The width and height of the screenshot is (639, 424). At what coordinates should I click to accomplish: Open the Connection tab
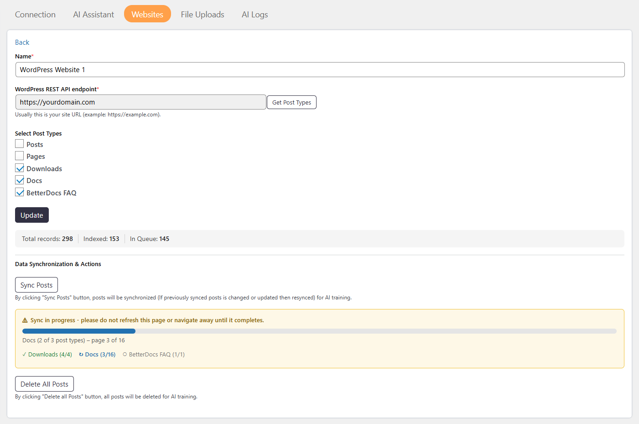tap(35, 15)
